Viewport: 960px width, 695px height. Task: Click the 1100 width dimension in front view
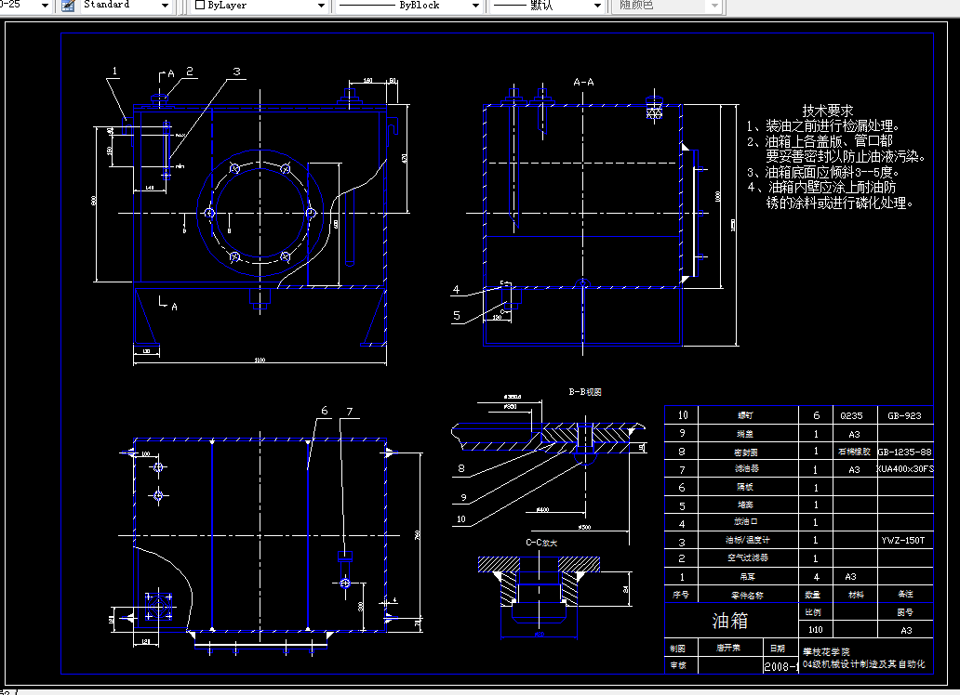(260, 361)
